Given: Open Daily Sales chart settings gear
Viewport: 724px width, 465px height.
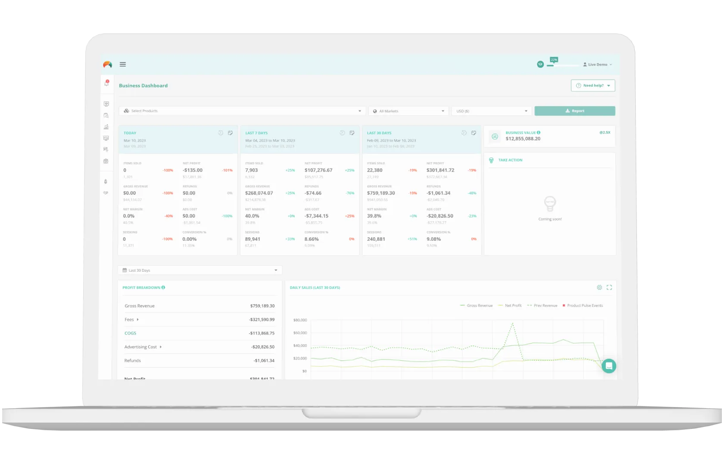Looking at the screenshot, I should [x=599, y=287].
